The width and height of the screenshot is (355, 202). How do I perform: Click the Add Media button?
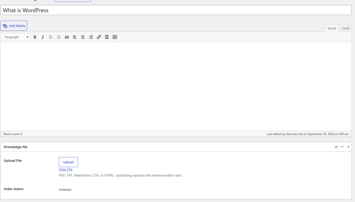[x=14, y=26]
